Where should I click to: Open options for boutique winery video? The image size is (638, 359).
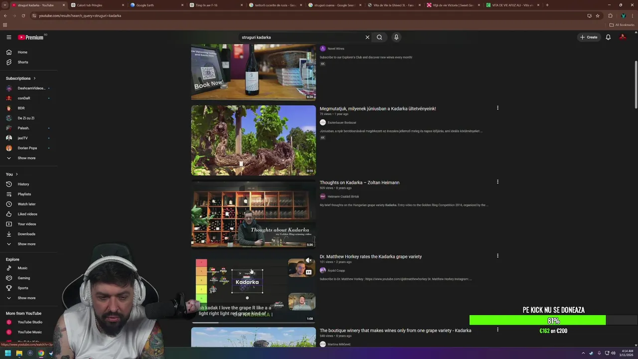click(497, 330)
